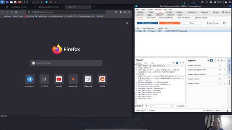
Task: Expand Request cookies section
Action: click(207, 79)
